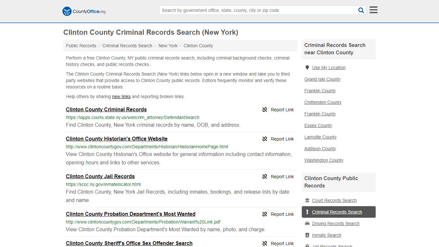
Task: Open Addison County link
Action: click(320, 149)
